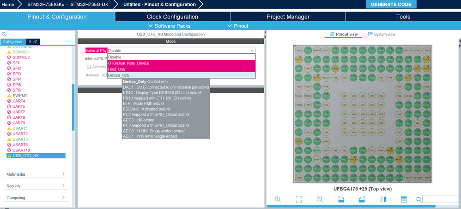
Task: Expand the Multimedia category
Action: [36, 174]
